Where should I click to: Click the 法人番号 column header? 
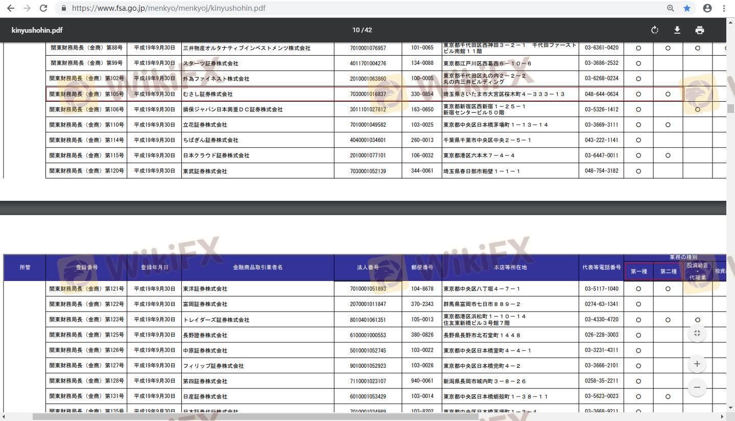point(368,267)
